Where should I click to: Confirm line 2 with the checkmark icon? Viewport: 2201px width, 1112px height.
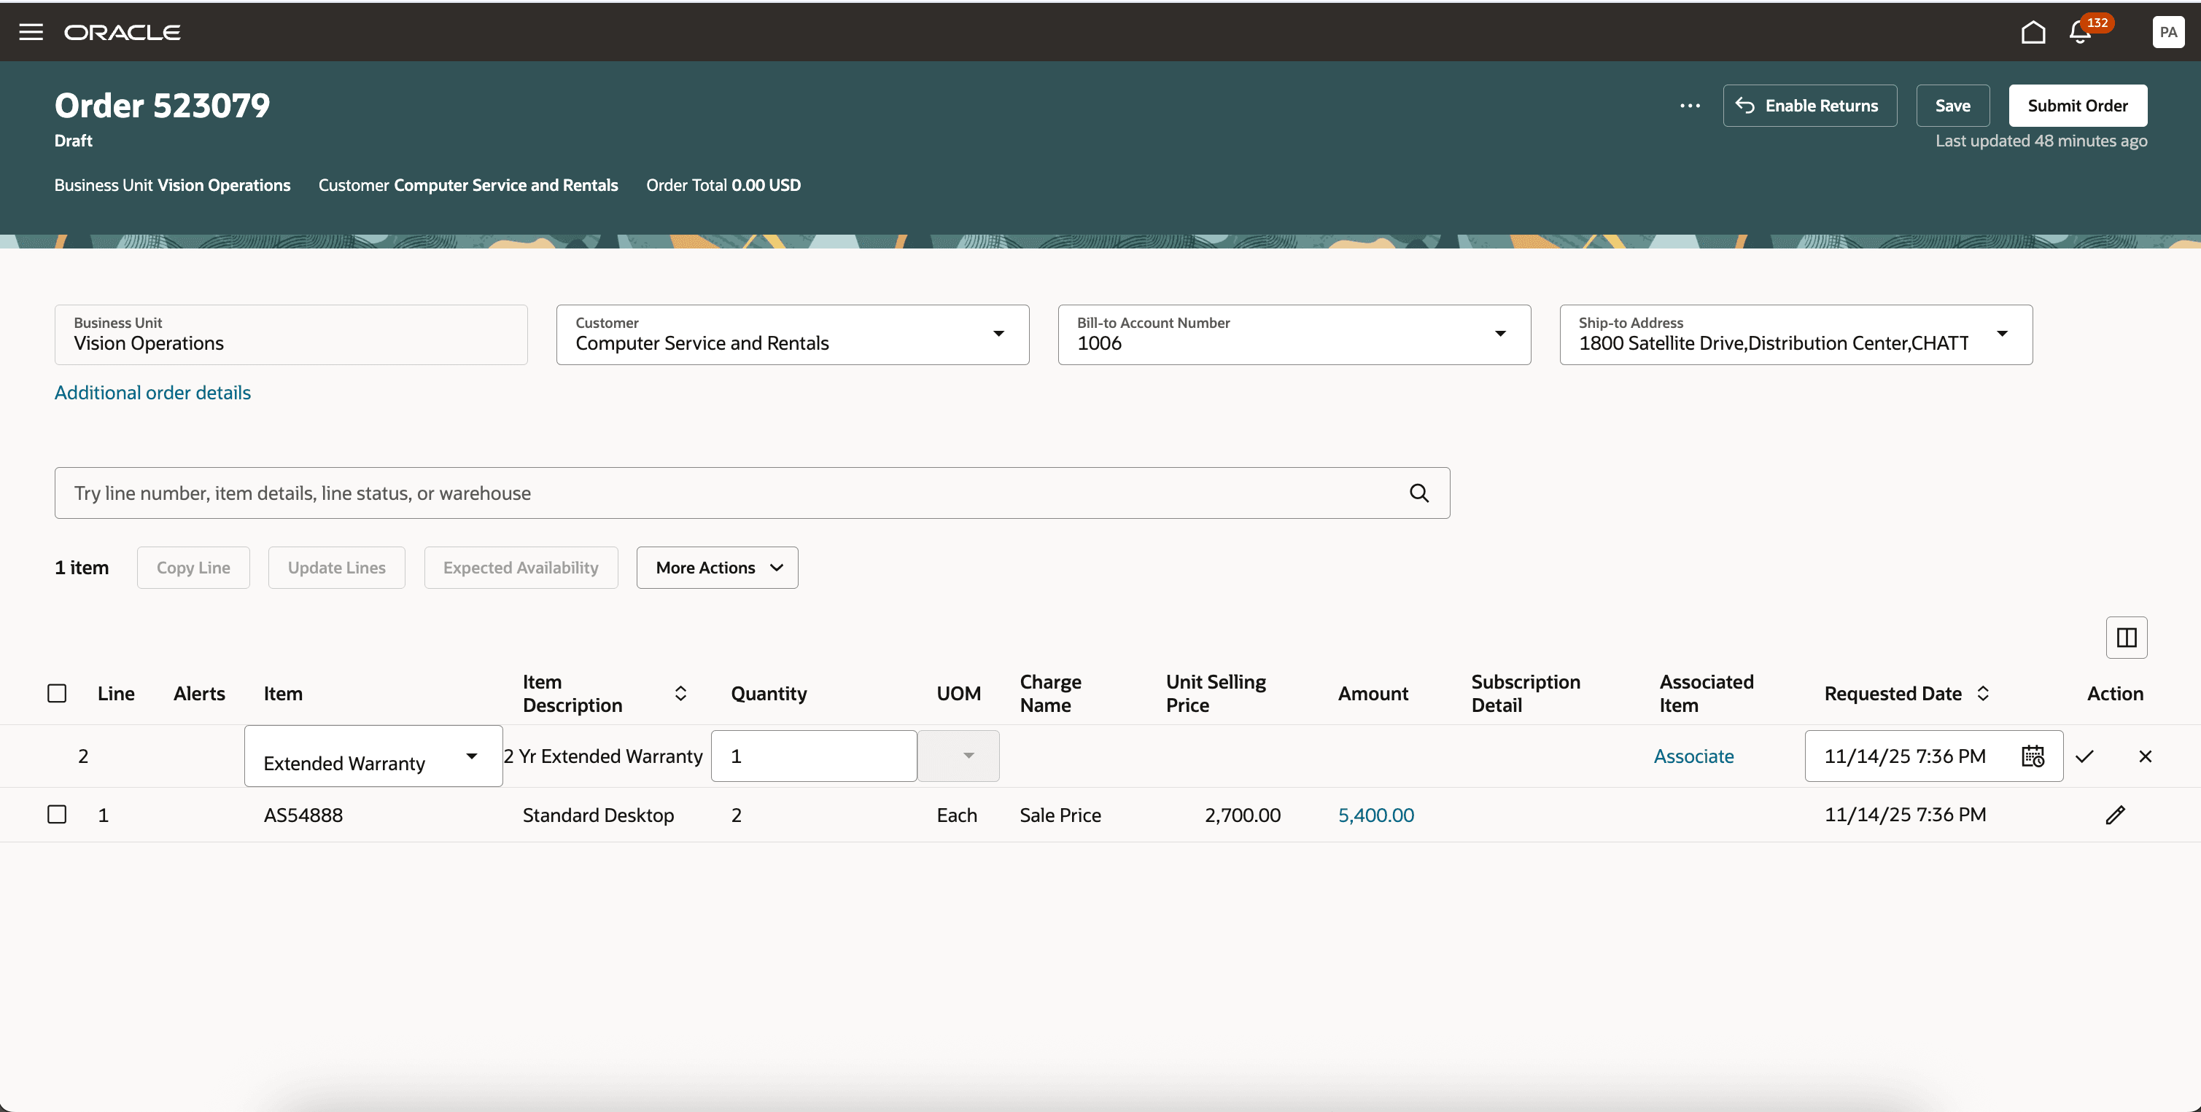coord(2085,755)
